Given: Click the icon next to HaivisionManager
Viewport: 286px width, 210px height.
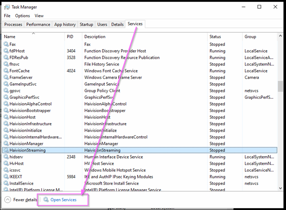Looking at the screenshot, I should tap(6, 143).
